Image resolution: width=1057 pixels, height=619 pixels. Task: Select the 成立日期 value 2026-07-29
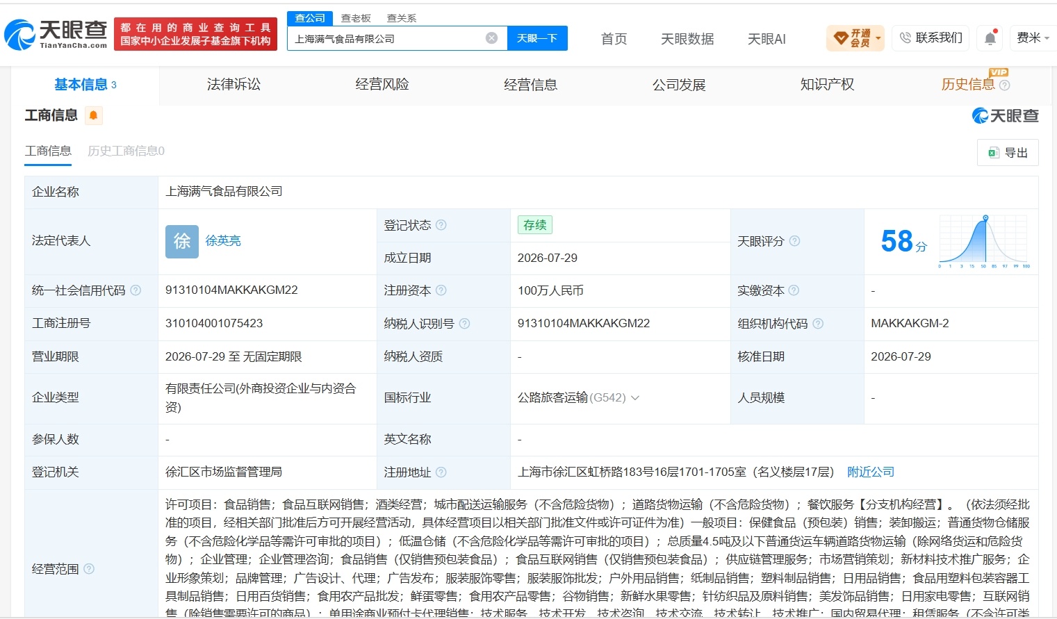click(548, 258)
